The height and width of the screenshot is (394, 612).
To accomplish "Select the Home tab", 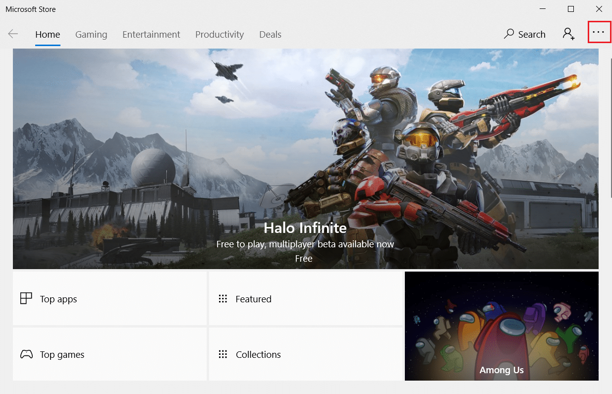I will (48, 34).
